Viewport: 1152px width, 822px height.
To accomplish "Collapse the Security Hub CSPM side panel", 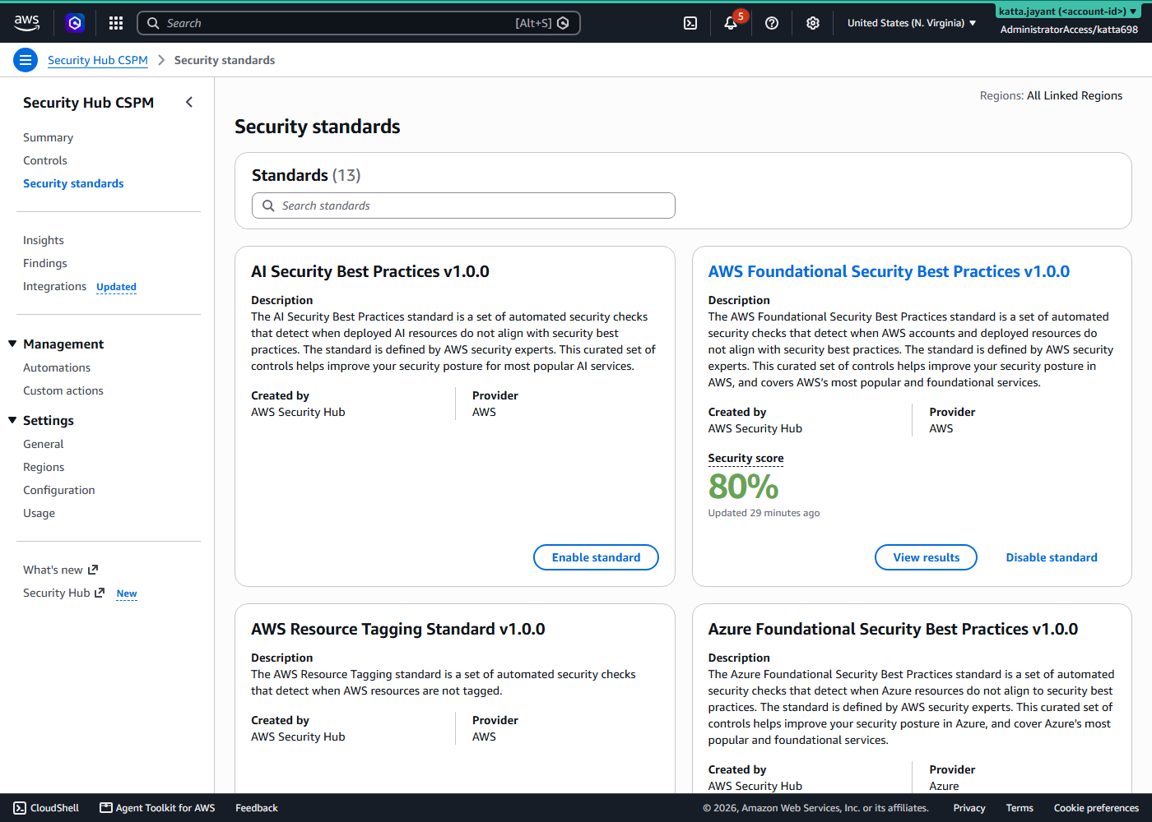I will click(189, 102).
